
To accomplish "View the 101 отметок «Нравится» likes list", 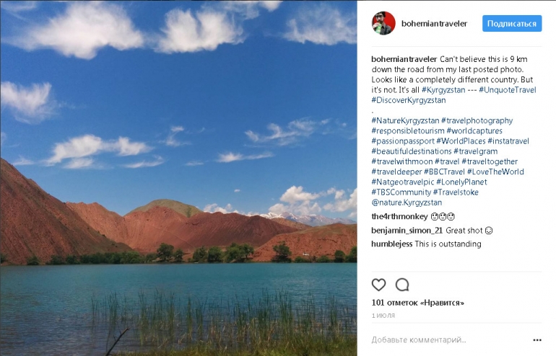I will click(x=417, y=303).
